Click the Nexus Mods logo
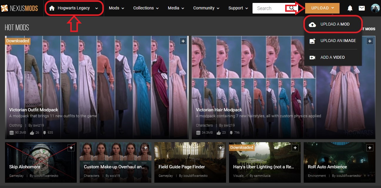Image resolution: width=381 pixels, height=188 pixels. coord(19,8)
